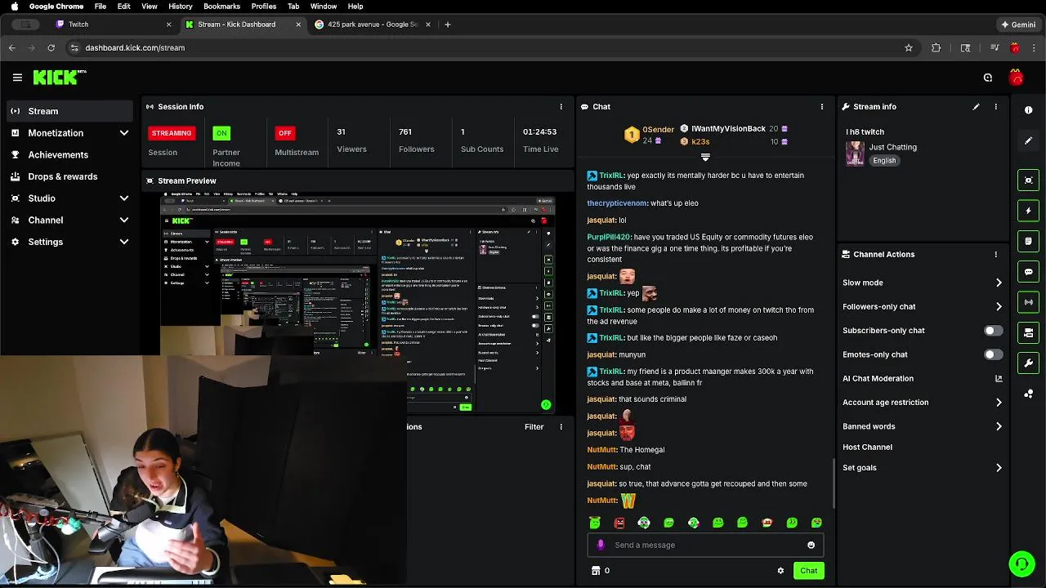This screenshot has width=1046, height=588.
Task: Open chat settings gear icon
Action: pos(780,571)
